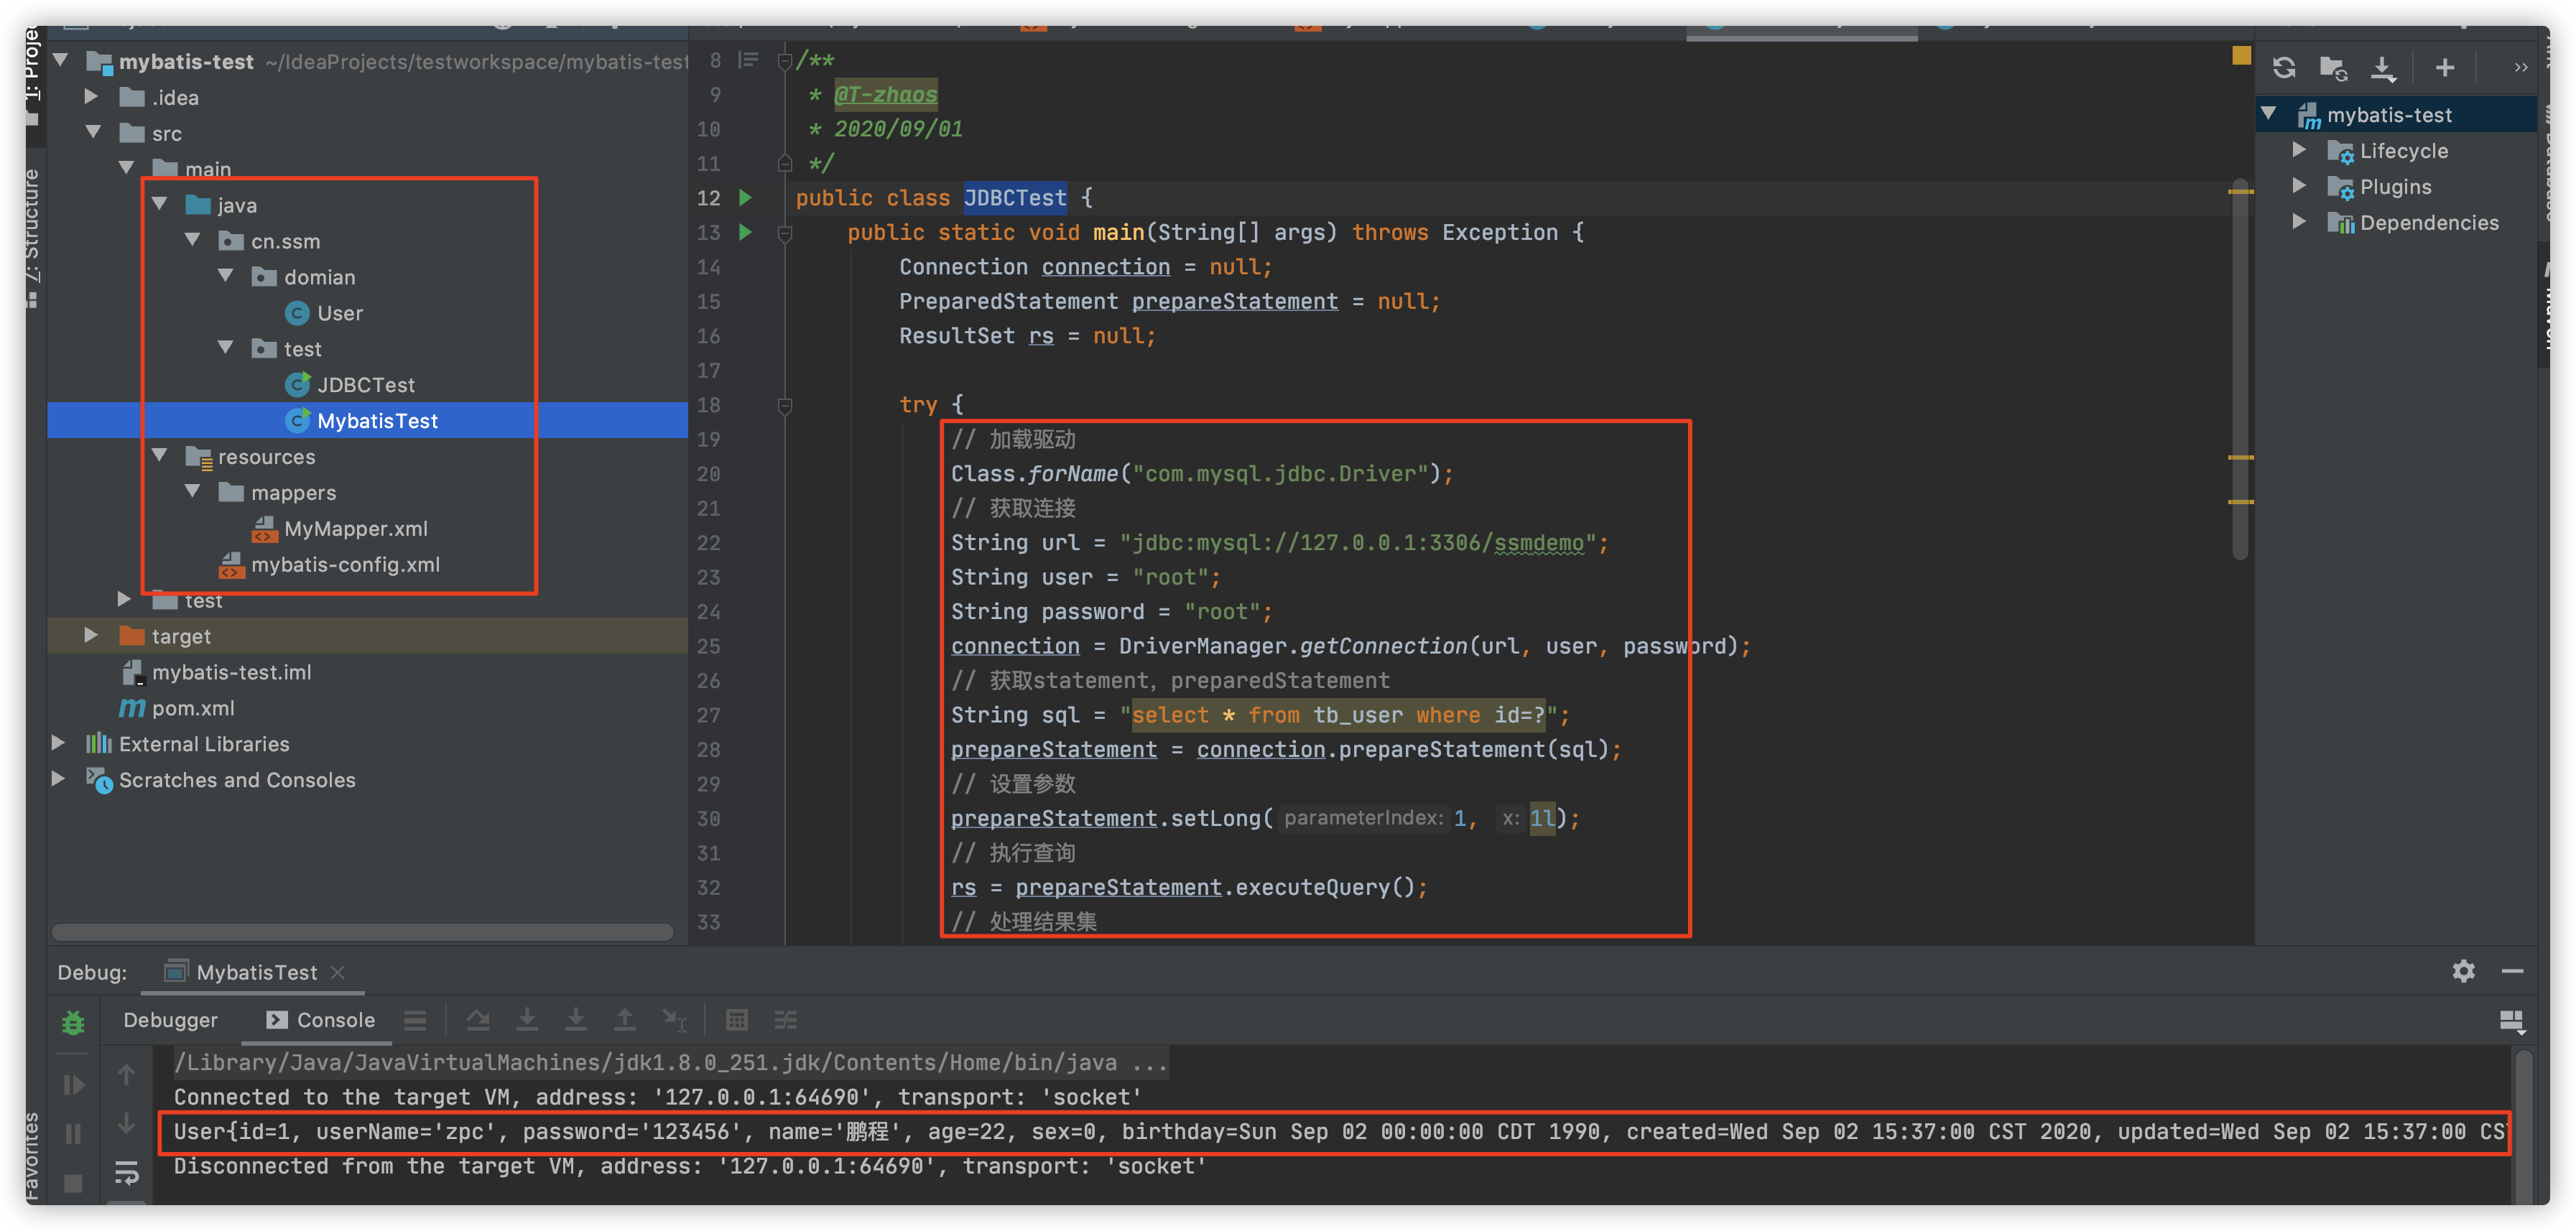2576x1231 pixels.
Task: Expand External Libraries node
Action: click(58, 744)
